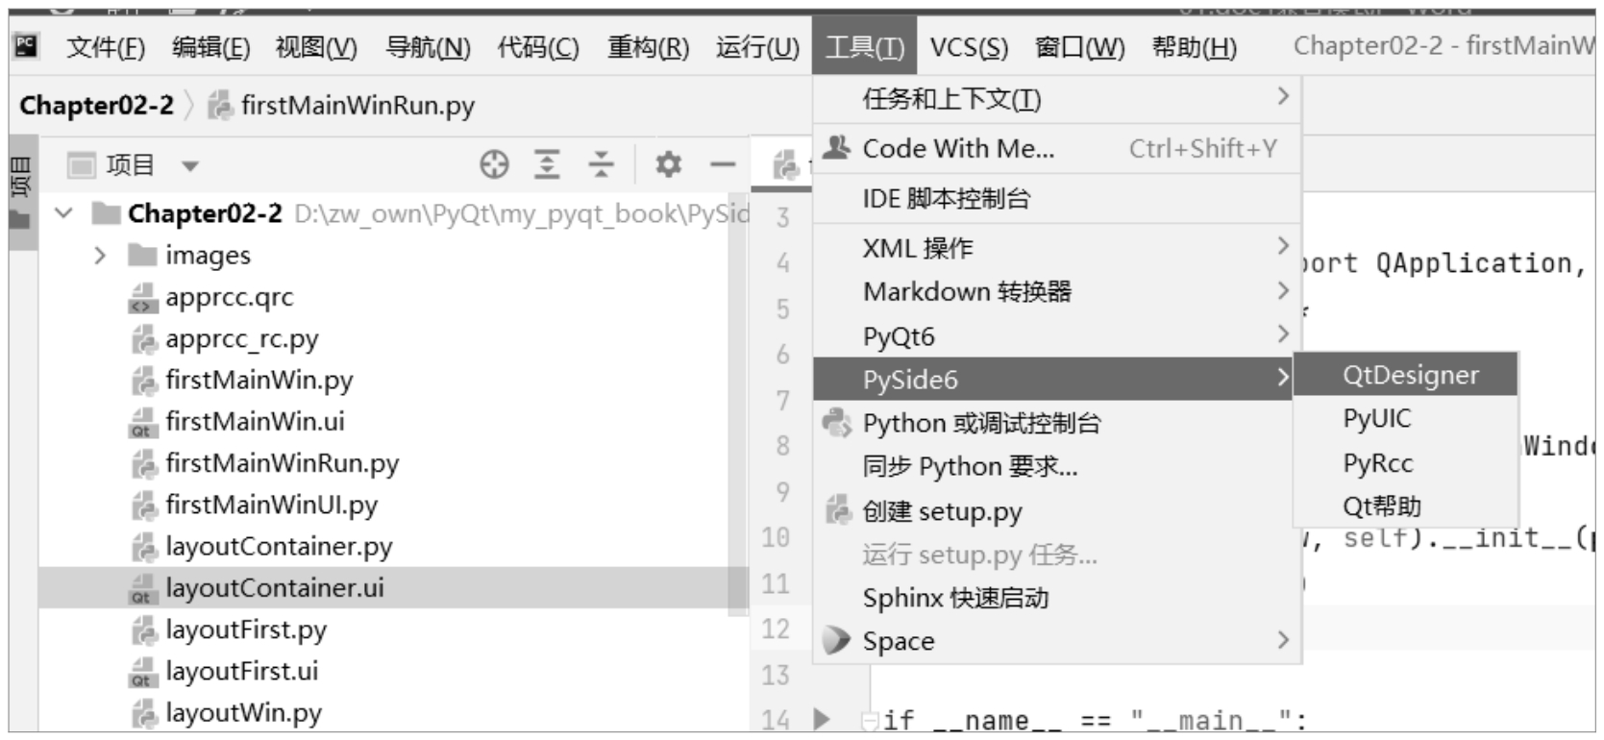Hide the project panel with minus icon
Viewport: 1604px width, 740px height.
(x=722, y=165)
